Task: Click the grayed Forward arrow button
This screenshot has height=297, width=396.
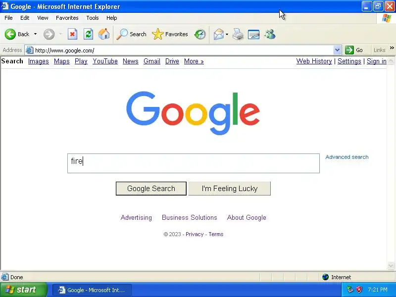Action: coord(49,34)
